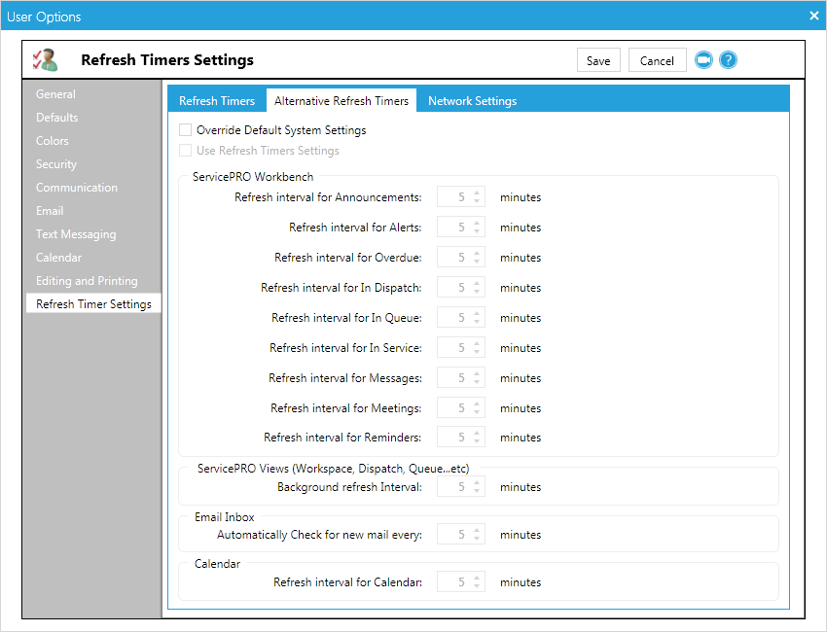827x632 pixels.
Task: Click the Overdue refresh interval field
Action: click(460, 258)
